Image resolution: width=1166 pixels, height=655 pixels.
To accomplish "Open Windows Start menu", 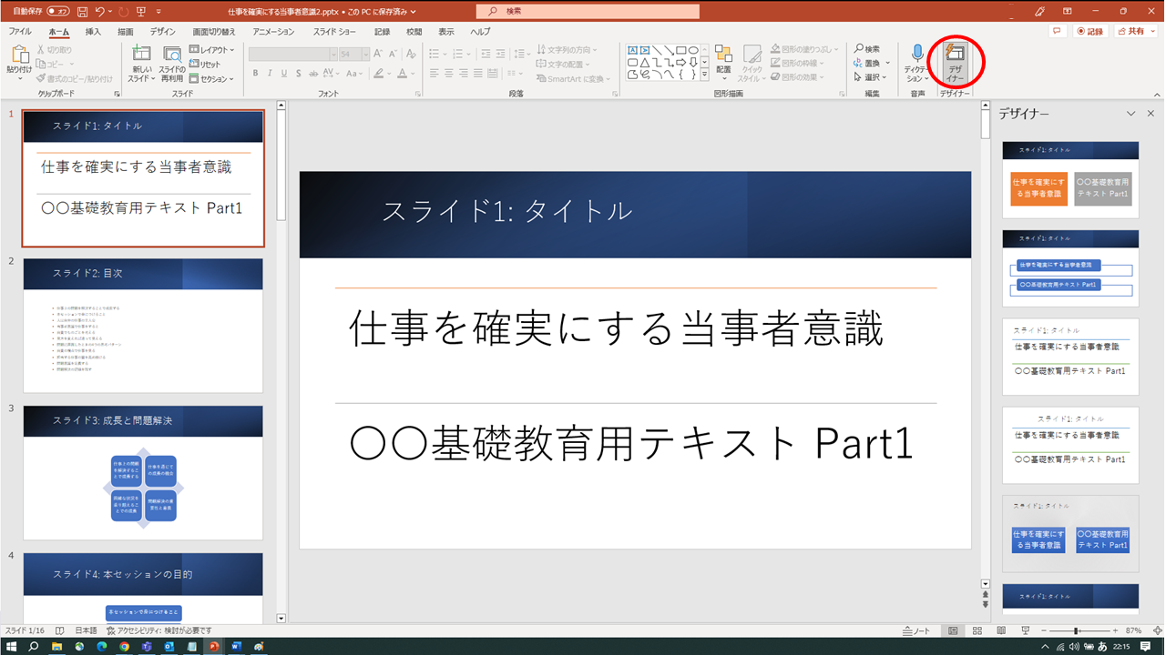I will 12,646.
